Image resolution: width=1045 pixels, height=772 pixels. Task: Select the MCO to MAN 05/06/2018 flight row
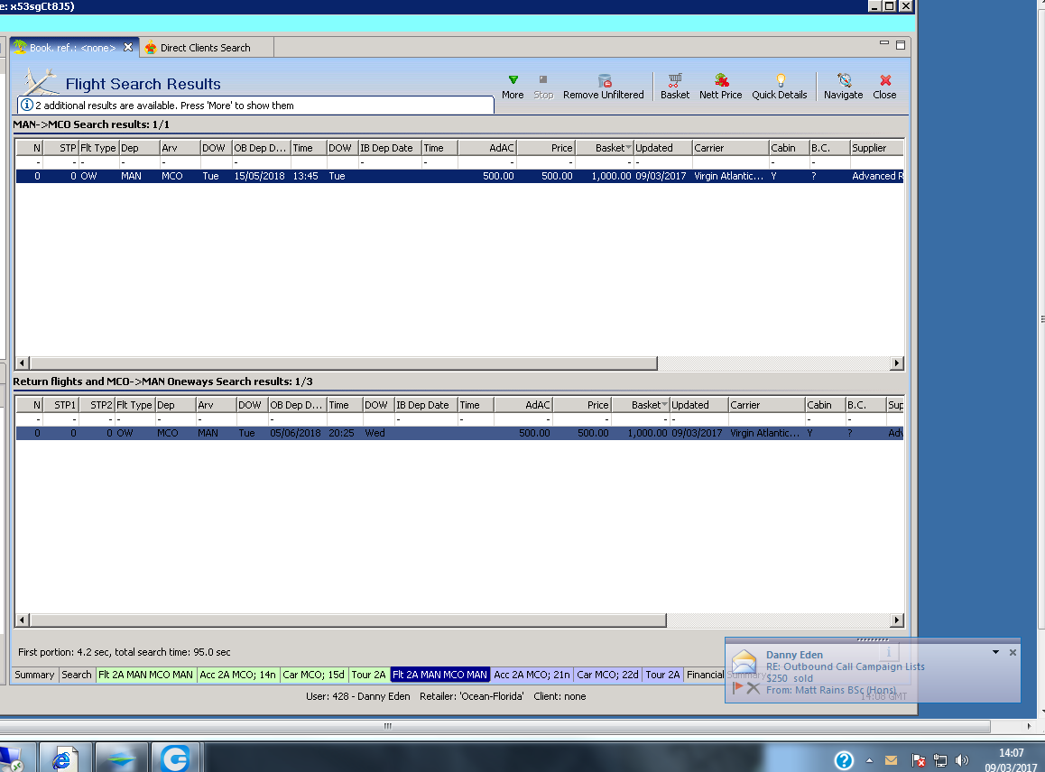pyautogui.click(x=459, y=433)
